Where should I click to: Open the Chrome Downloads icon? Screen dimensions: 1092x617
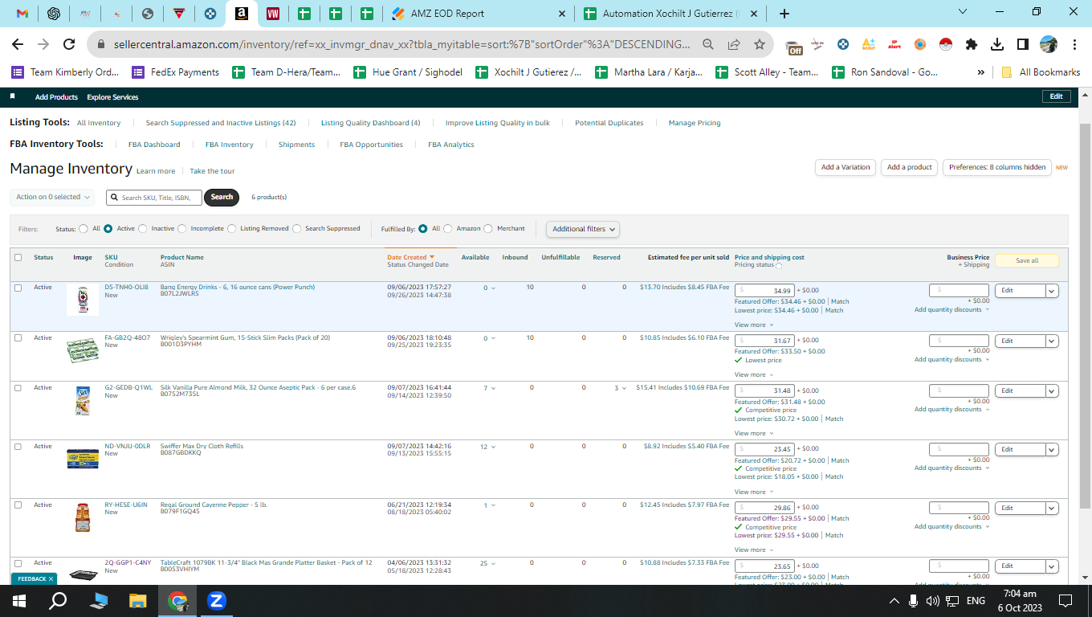997,44
